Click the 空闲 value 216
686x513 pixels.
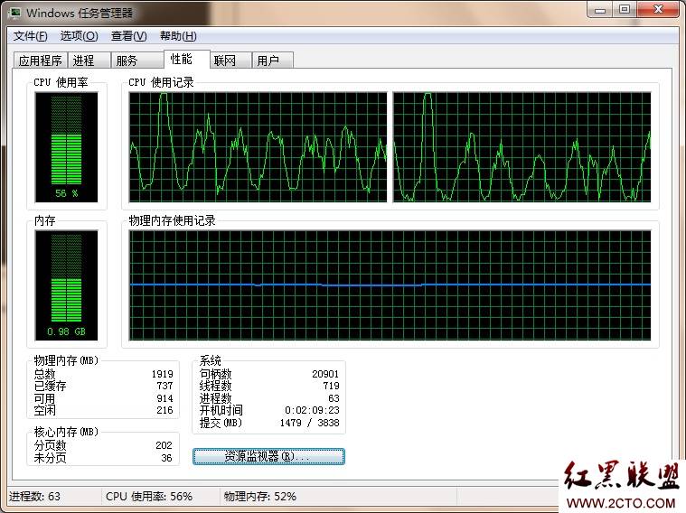point(164,410)
